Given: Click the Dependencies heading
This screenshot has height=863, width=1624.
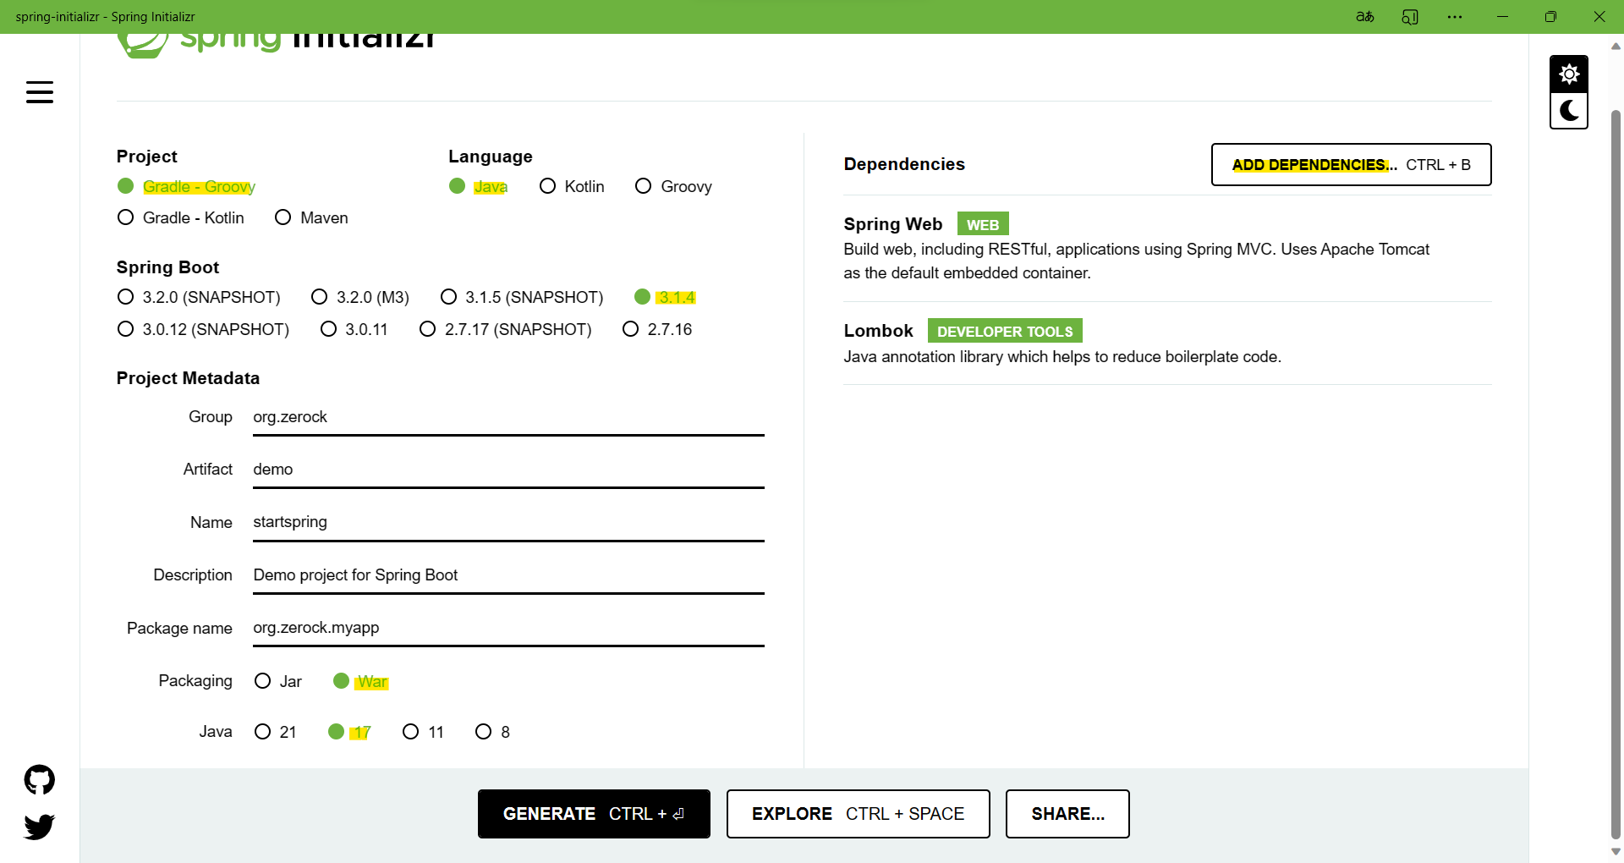Looking at the screenshot, I should [x=904, y=164].
